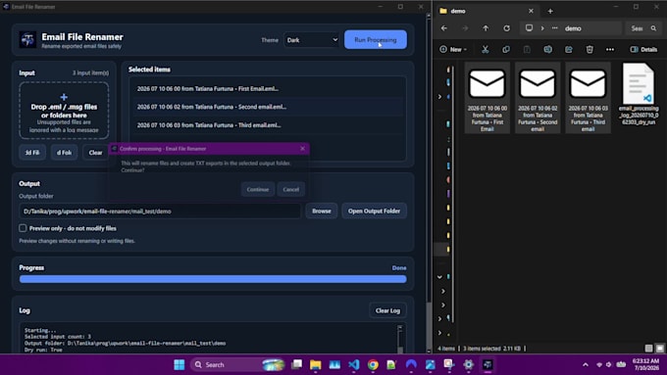Click the Browse button

(321, 211)
